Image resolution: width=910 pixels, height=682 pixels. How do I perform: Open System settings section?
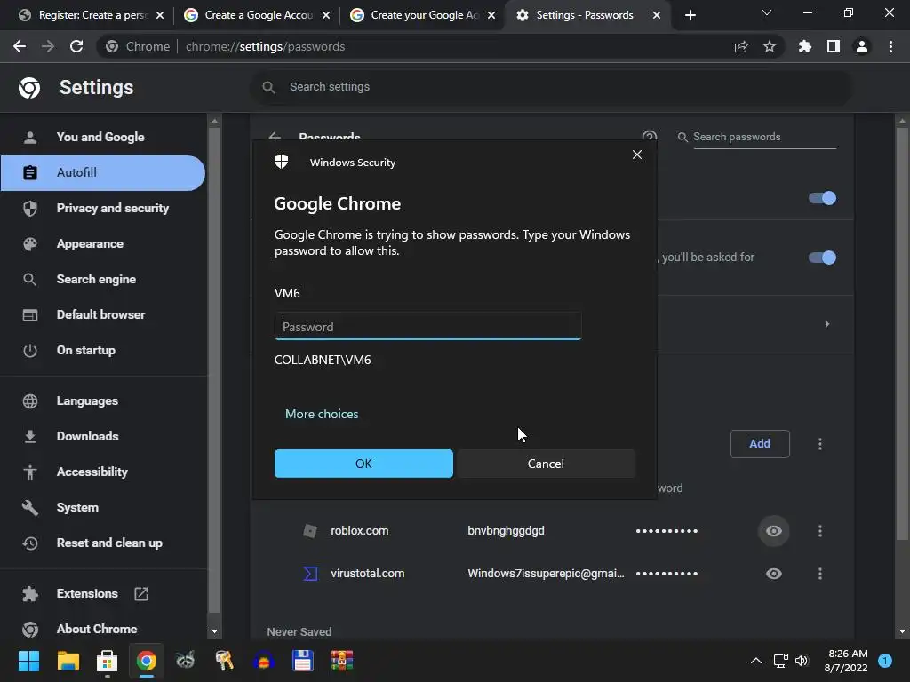click(x=103, y=507)
